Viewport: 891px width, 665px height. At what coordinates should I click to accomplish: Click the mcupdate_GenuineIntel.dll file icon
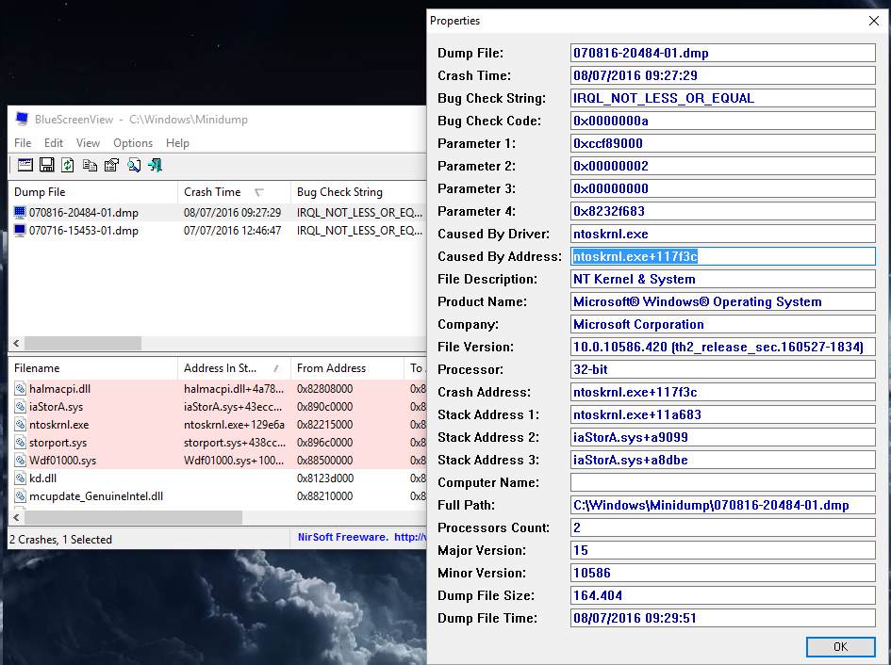[x=20, y=496]
